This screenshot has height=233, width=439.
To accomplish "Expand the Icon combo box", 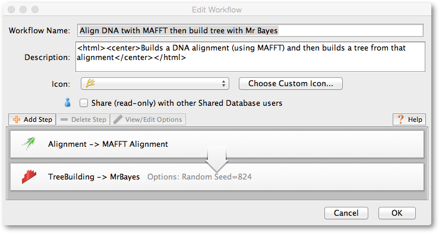I will [x=155, y=83].
